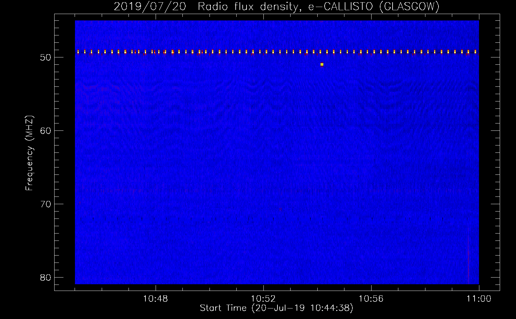Click the "Start Time (20-Jul-19 10:44:38)" label
This screenshot has height=319, width=516.
(276, 308)
